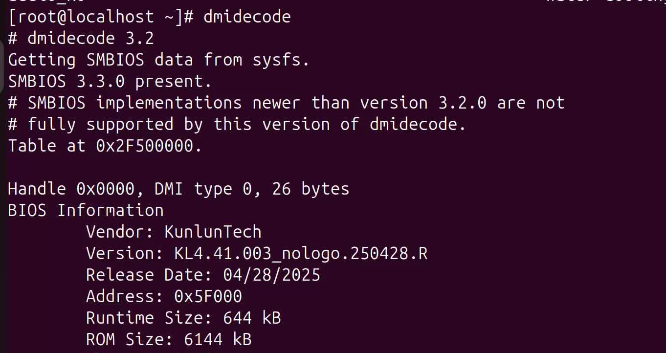This screenshot has width=666, height=353.
Task: Click the ROM size "6144 kB"
Action: click(218, 339)
